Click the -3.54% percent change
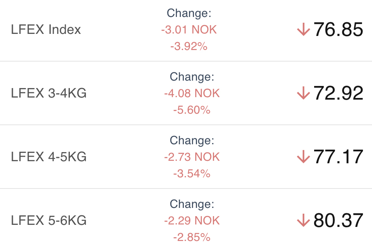This screenshot has height=248, width=372. point(192,174)
